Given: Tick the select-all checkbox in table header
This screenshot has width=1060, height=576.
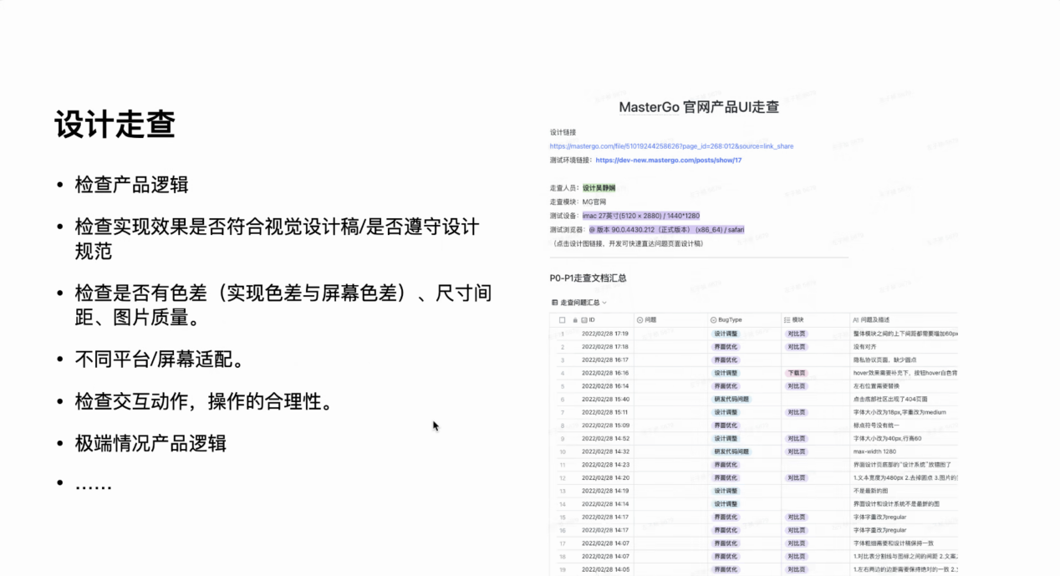Looking at the screenshot, I should pyautogui.click(x=562, y=319).
